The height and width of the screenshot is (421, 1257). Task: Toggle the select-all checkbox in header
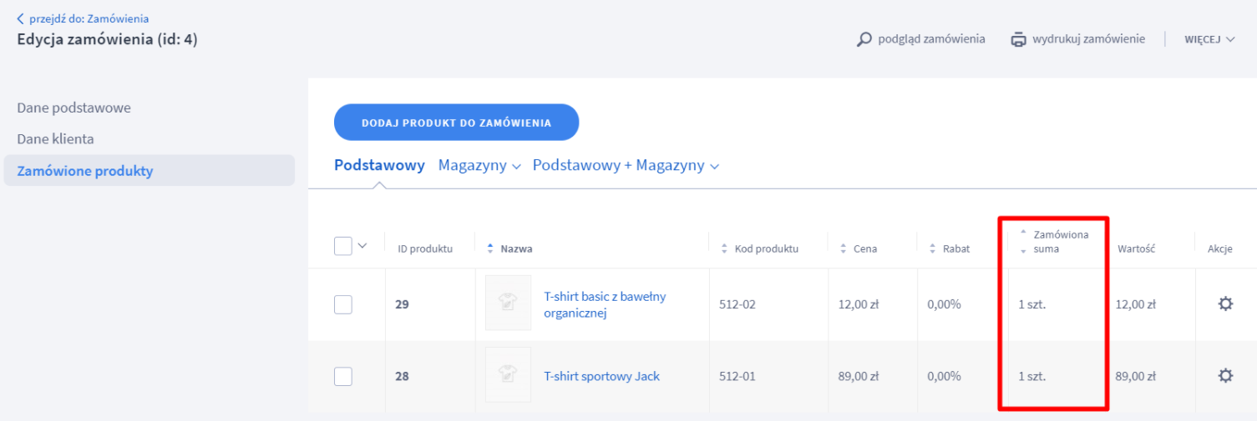342,246
